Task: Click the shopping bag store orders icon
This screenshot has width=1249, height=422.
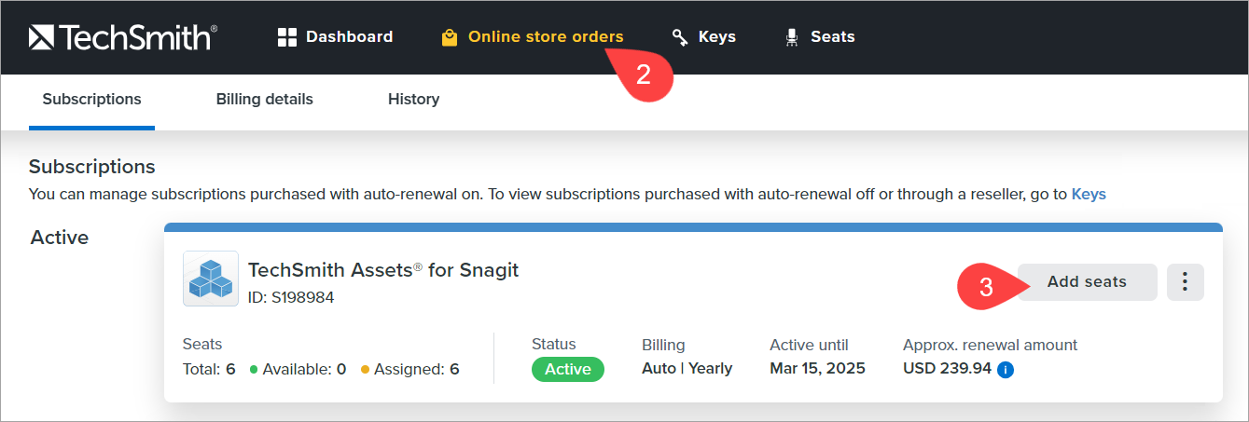Action: click(450, 38)
